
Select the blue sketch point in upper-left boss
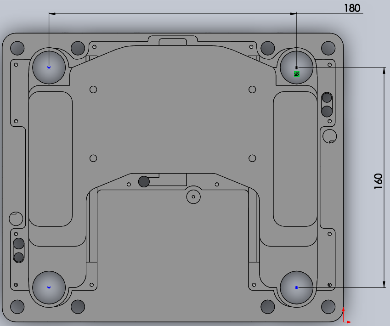tap(49, 67)
